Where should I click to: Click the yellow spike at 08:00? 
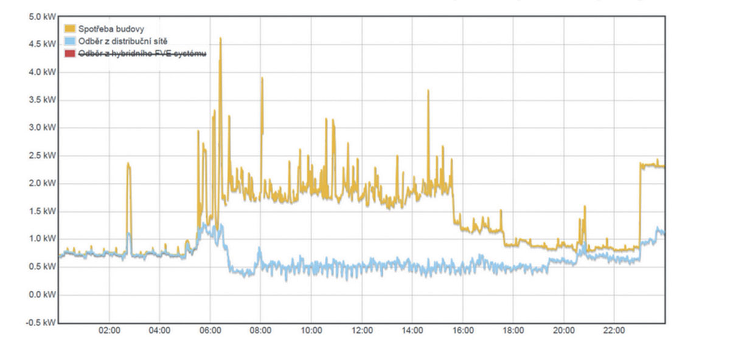262,79
